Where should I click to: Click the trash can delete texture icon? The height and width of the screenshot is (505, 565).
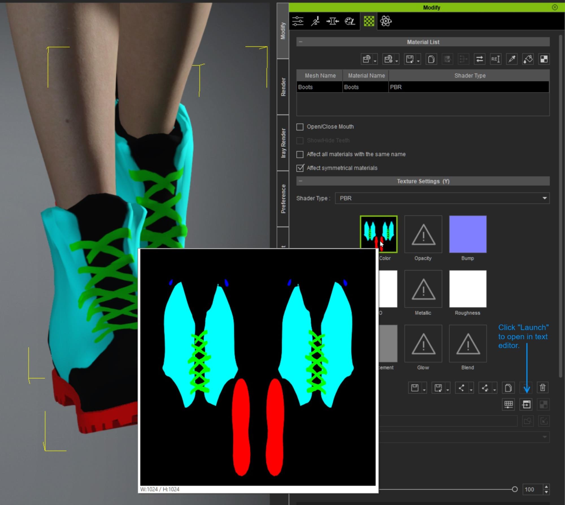point(543,388)
